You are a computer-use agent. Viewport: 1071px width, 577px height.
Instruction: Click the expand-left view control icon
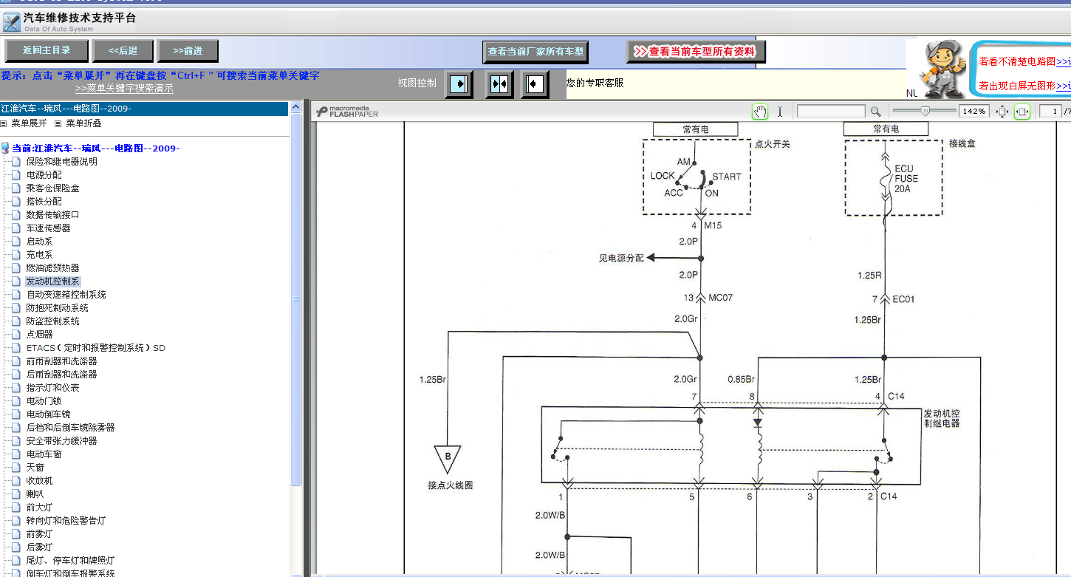[535, 83]
